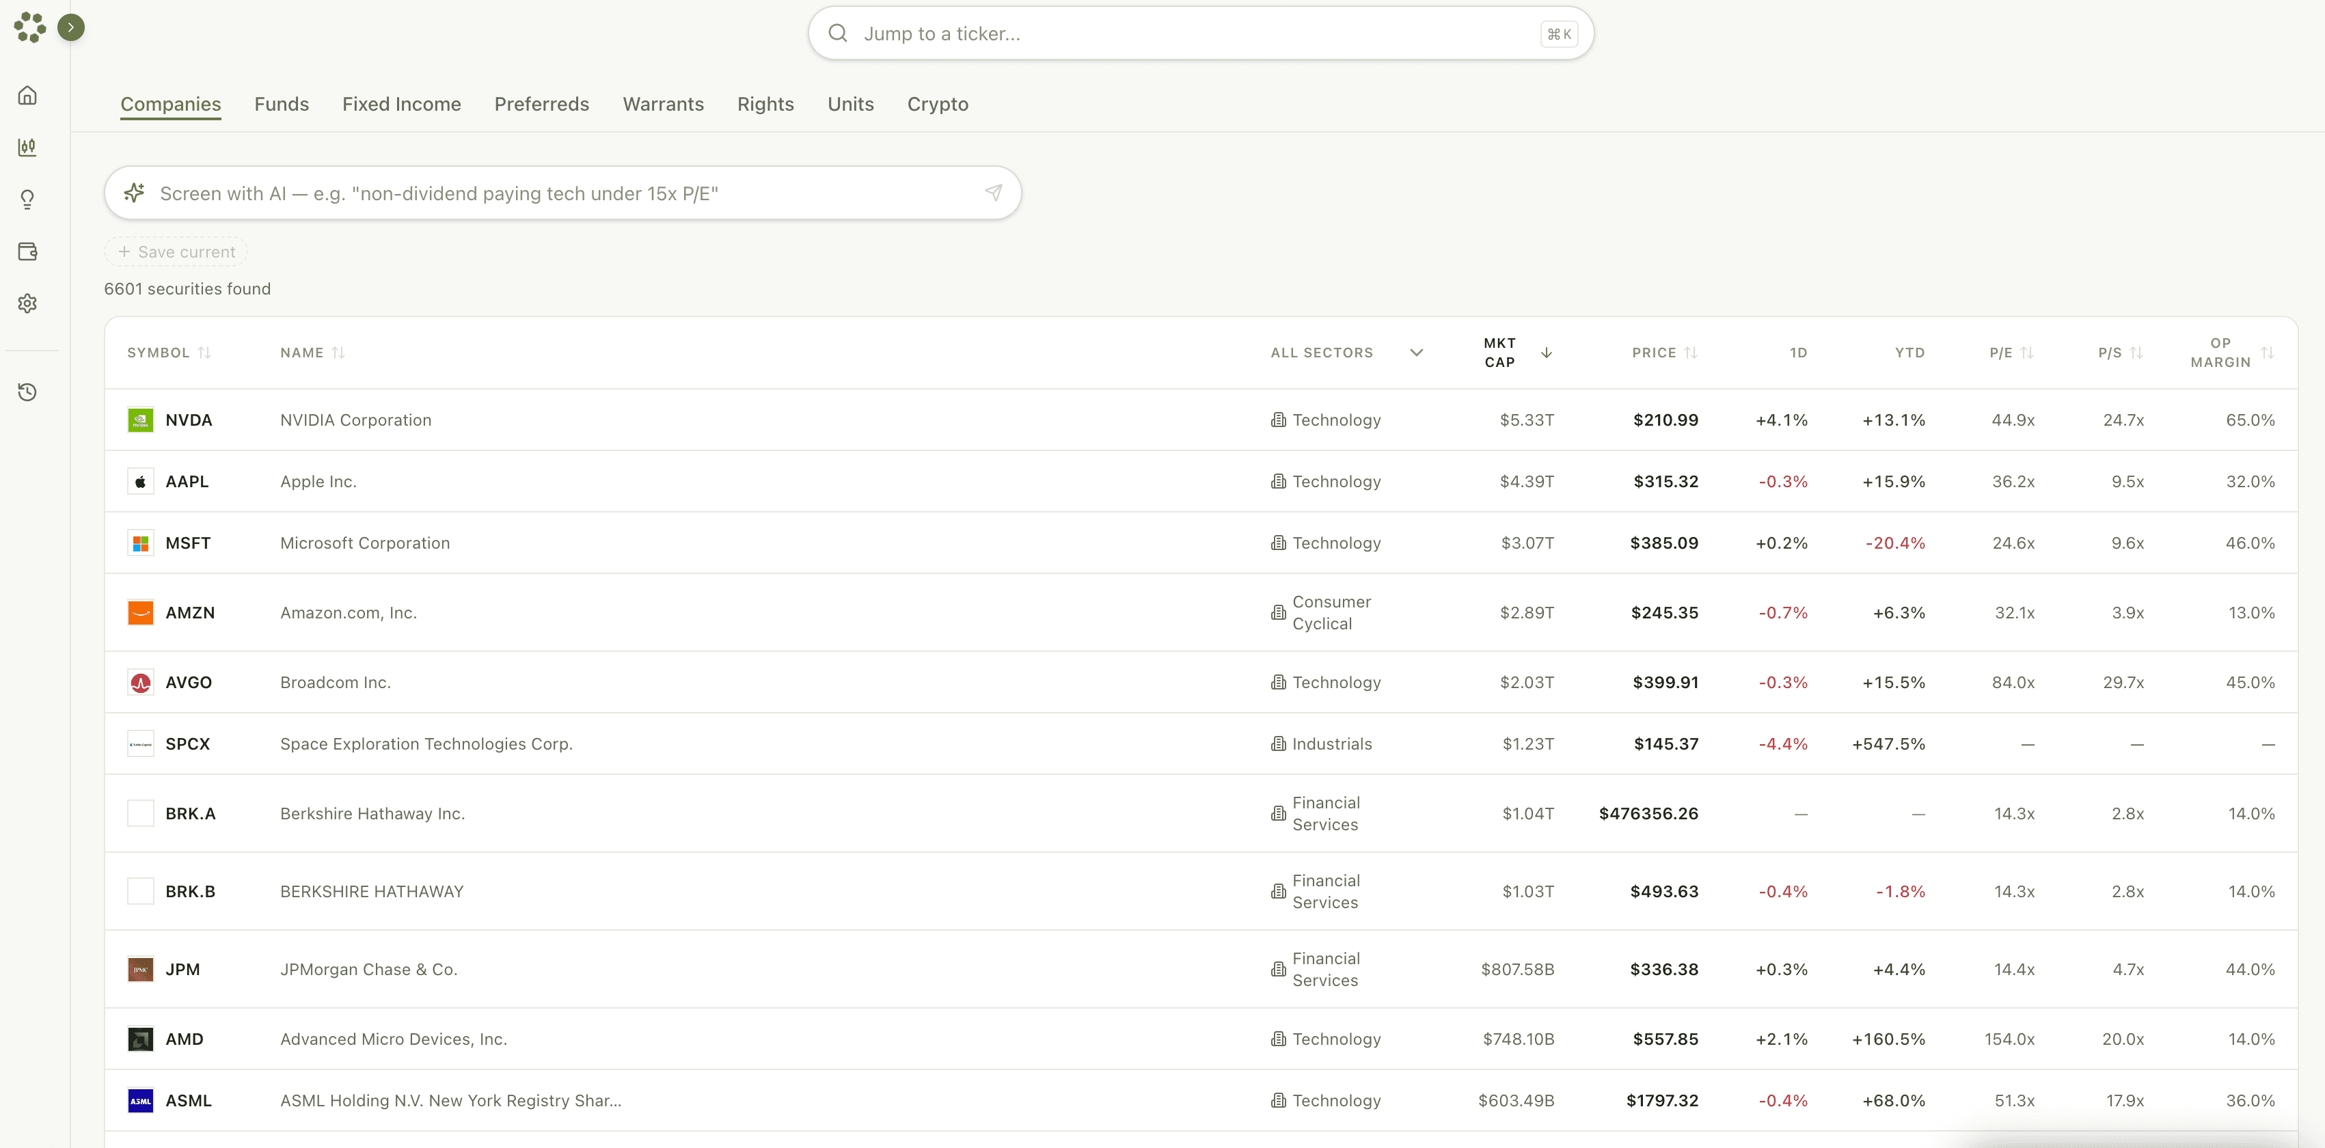2325x1148 pixels.
Task: Open the MSFT ticker link
Action: [x=188, y=543]
